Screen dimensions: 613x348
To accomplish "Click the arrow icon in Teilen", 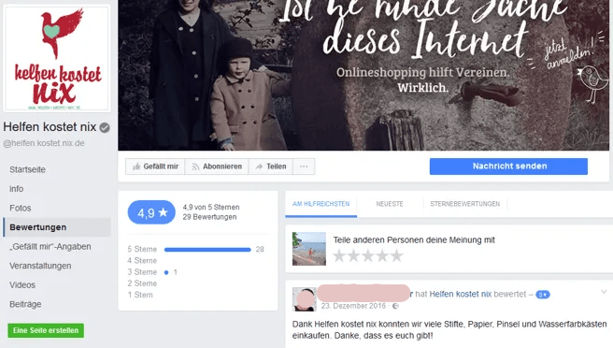I will point(259,167).
